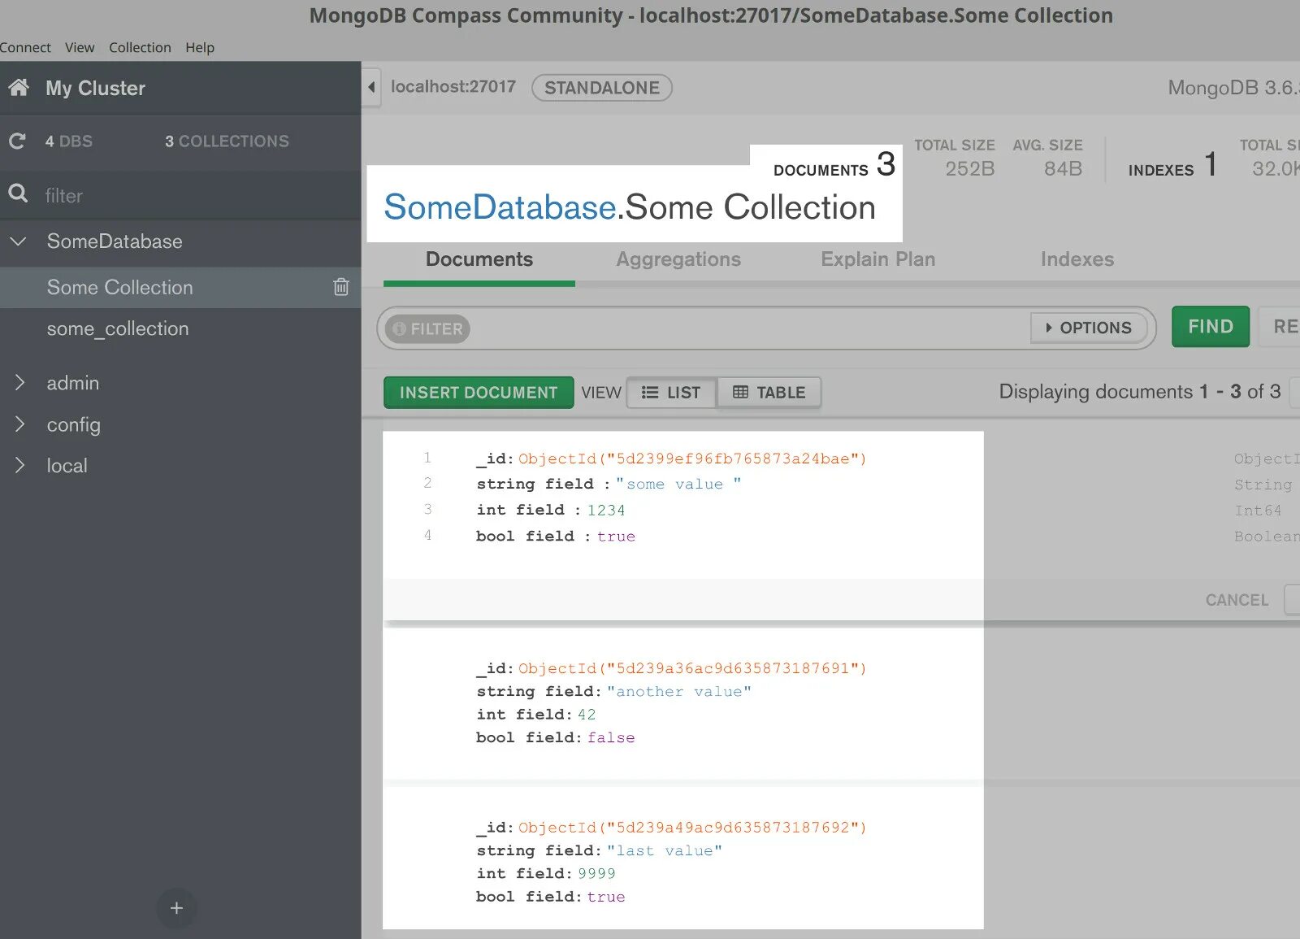This screenshot has width=1300, height=939.
Task: Click the FIND button
Action: point(1211,327)
